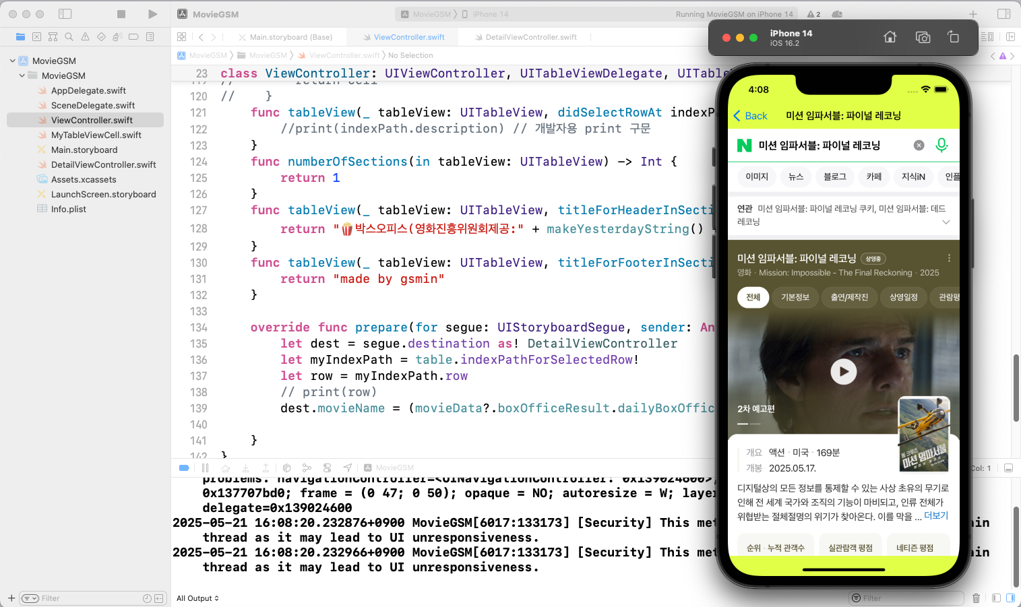The height and width of the screenshot is (607, 1021).
Task: Expand related searches chevron
Action: (x=946, y=222)
